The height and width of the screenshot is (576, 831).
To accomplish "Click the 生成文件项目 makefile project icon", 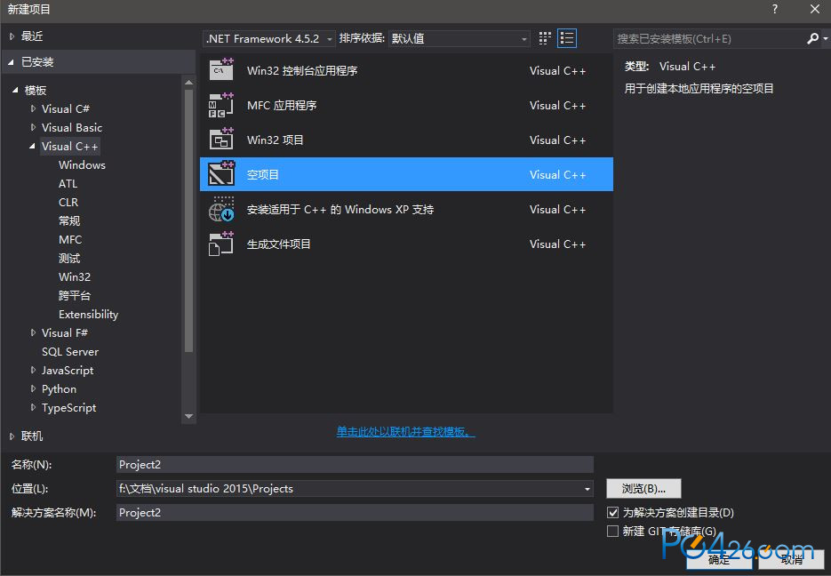I will coord(221,244).
